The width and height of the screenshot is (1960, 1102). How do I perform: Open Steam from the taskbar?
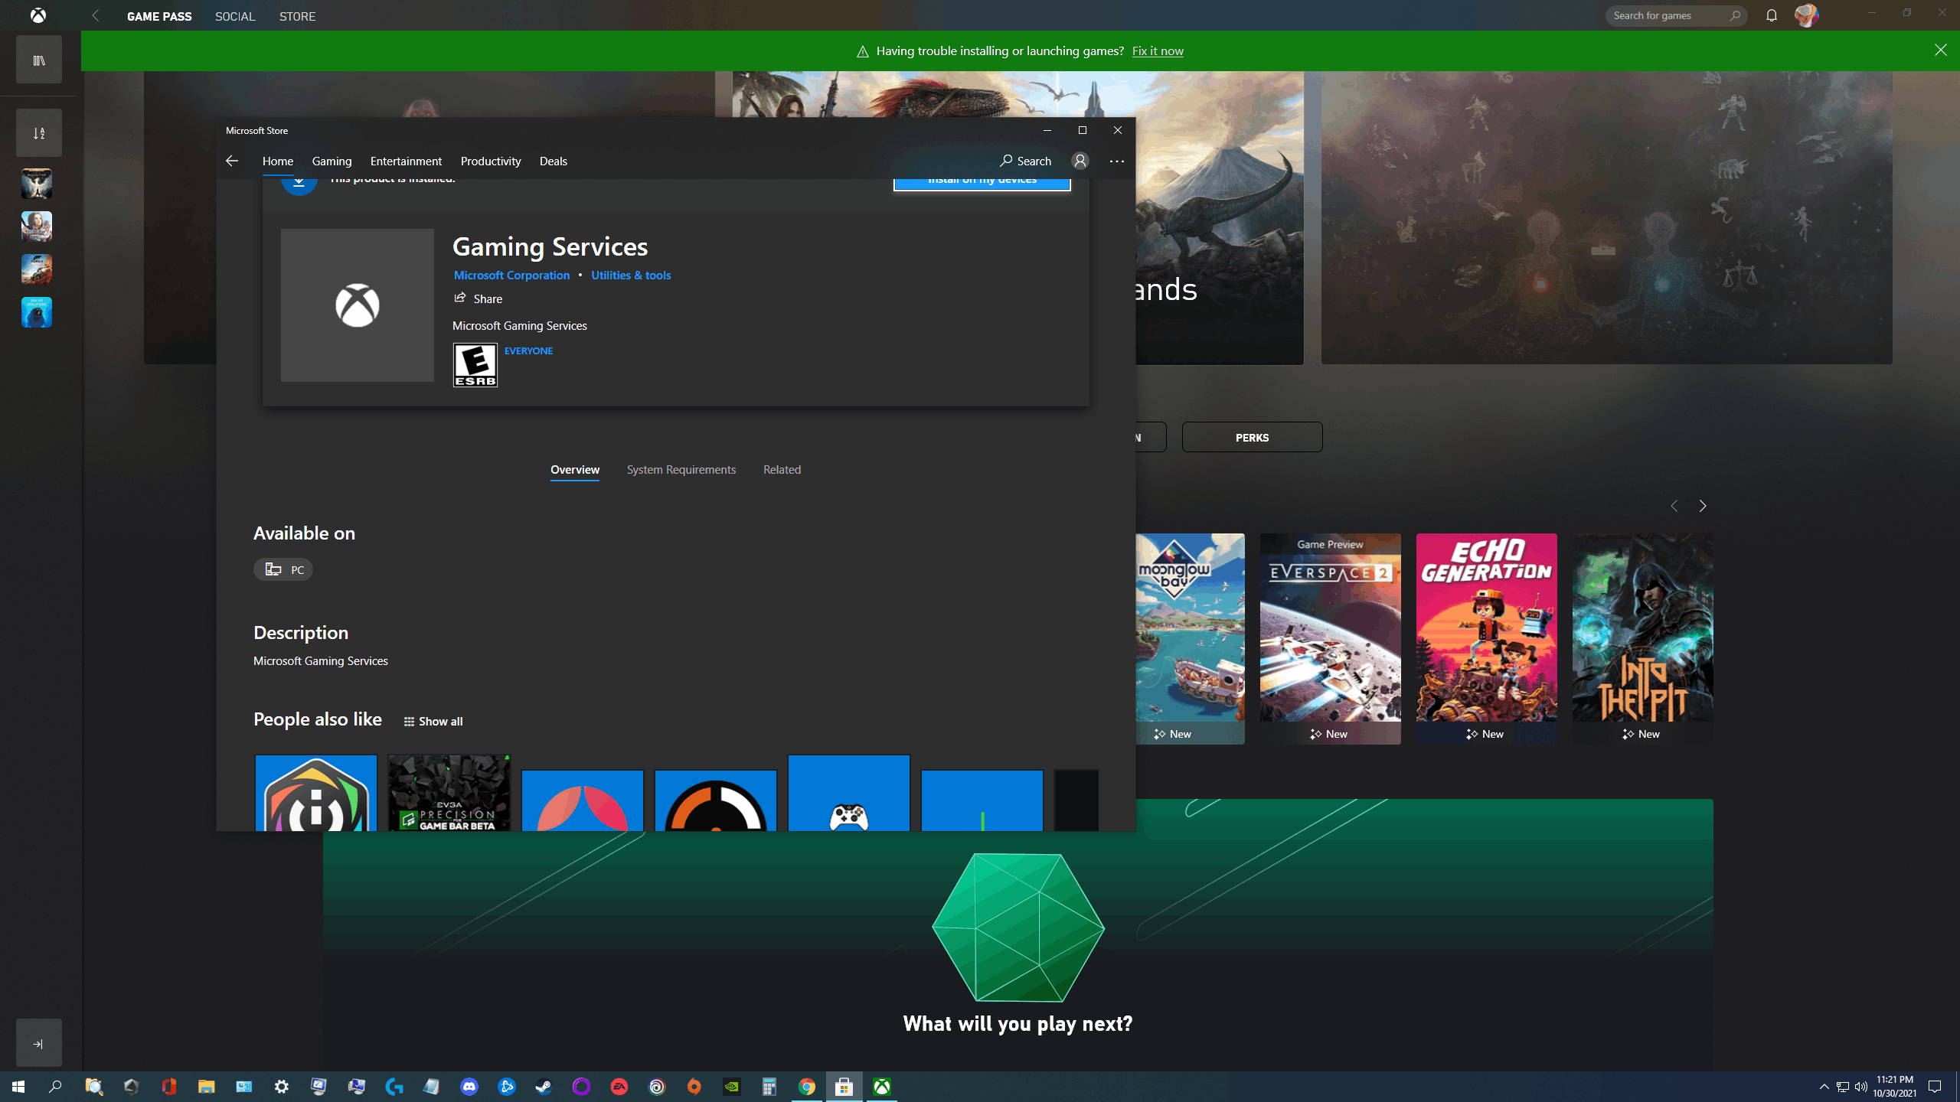pos(544,1087)
